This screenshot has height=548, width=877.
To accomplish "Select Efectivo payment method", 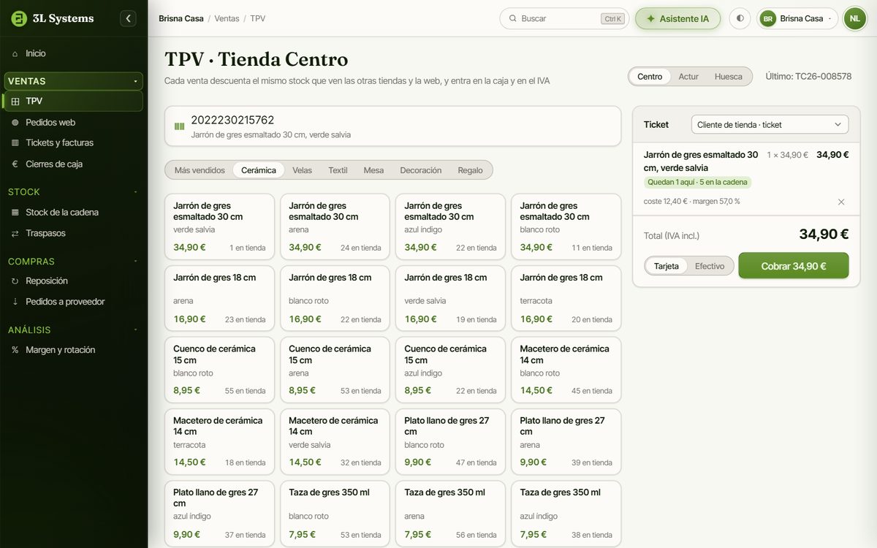I will 710,266.
